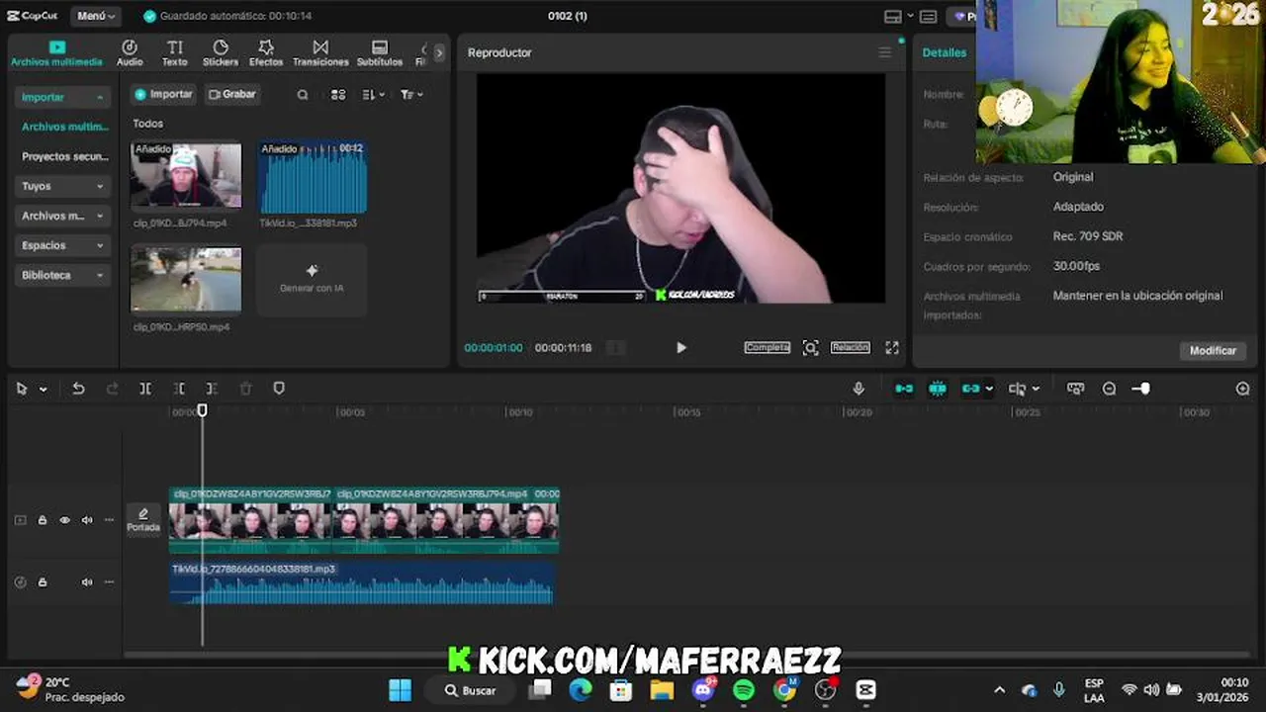
Task: Select Archivos multim... sidebar entry
Action: 65,127
